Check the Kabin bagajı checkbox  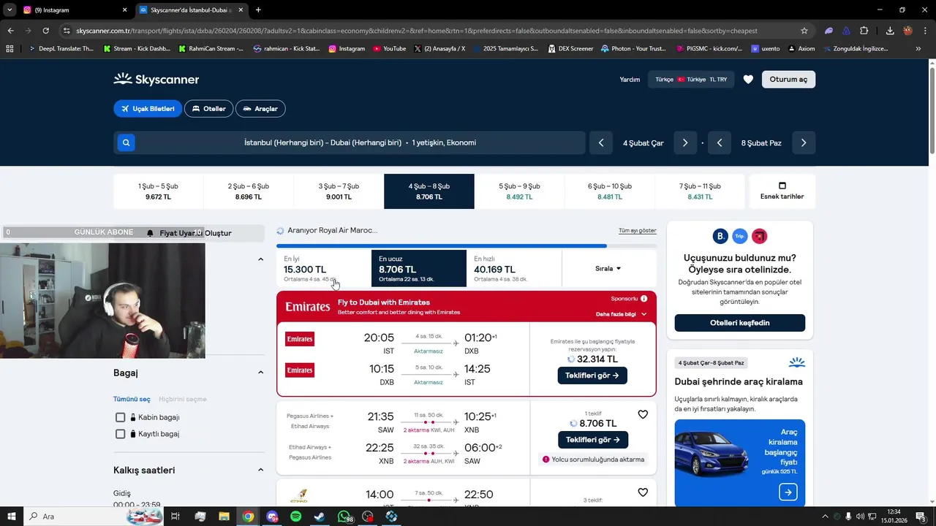pos(121,417)
